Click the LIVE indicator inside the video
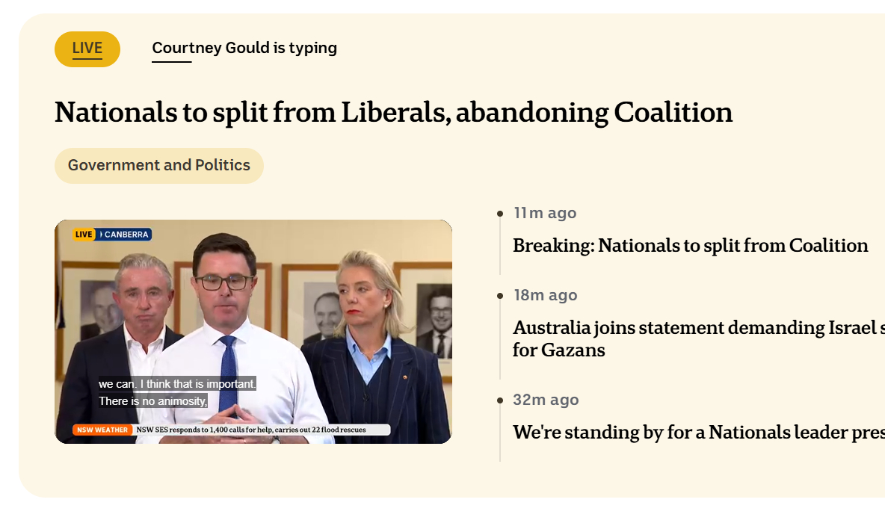Image resolution: width=885 pixels, height=526 pixels. click(x=84, y=235)
